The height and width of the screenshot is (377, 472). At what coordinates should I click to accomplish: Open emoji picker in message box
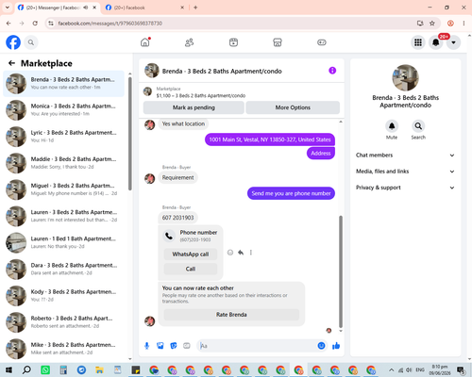(x=321, y=346)
